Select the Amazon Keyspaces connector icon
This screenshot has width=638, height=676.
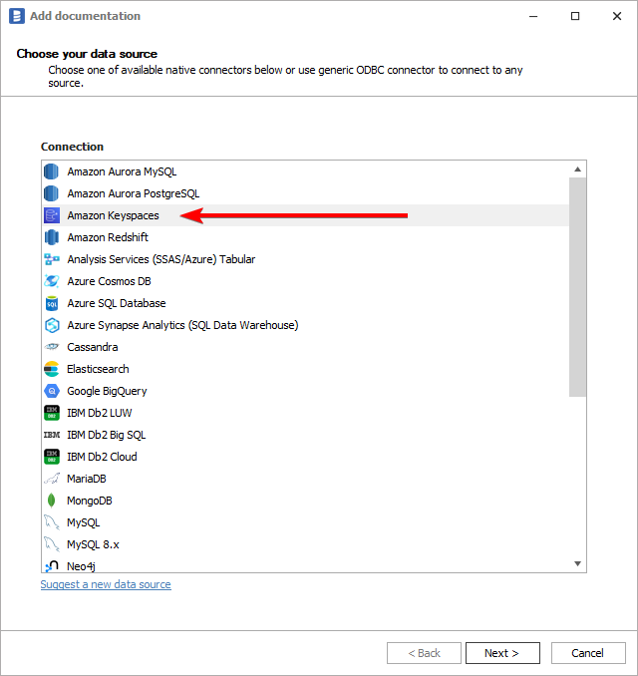pyautogui.click(x=52, y=215)
